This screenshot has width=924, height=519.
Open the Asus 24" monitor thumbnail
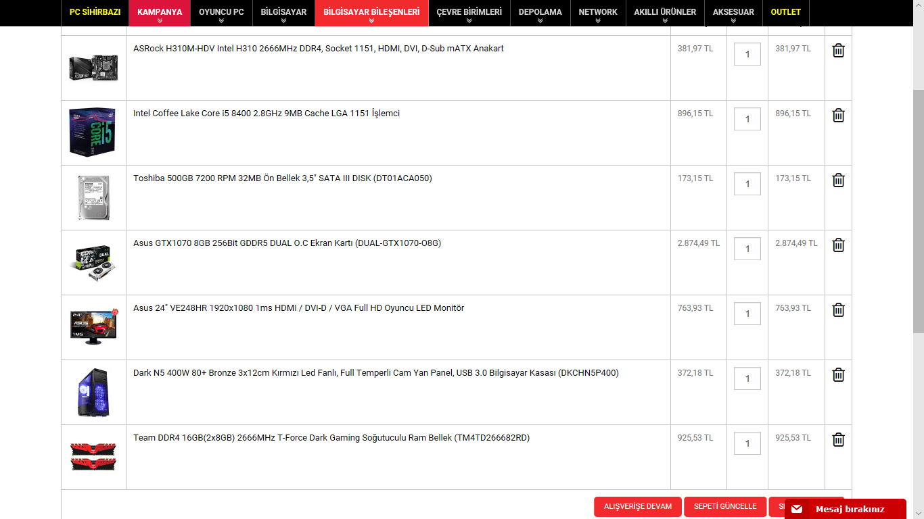tap(93, 326)
